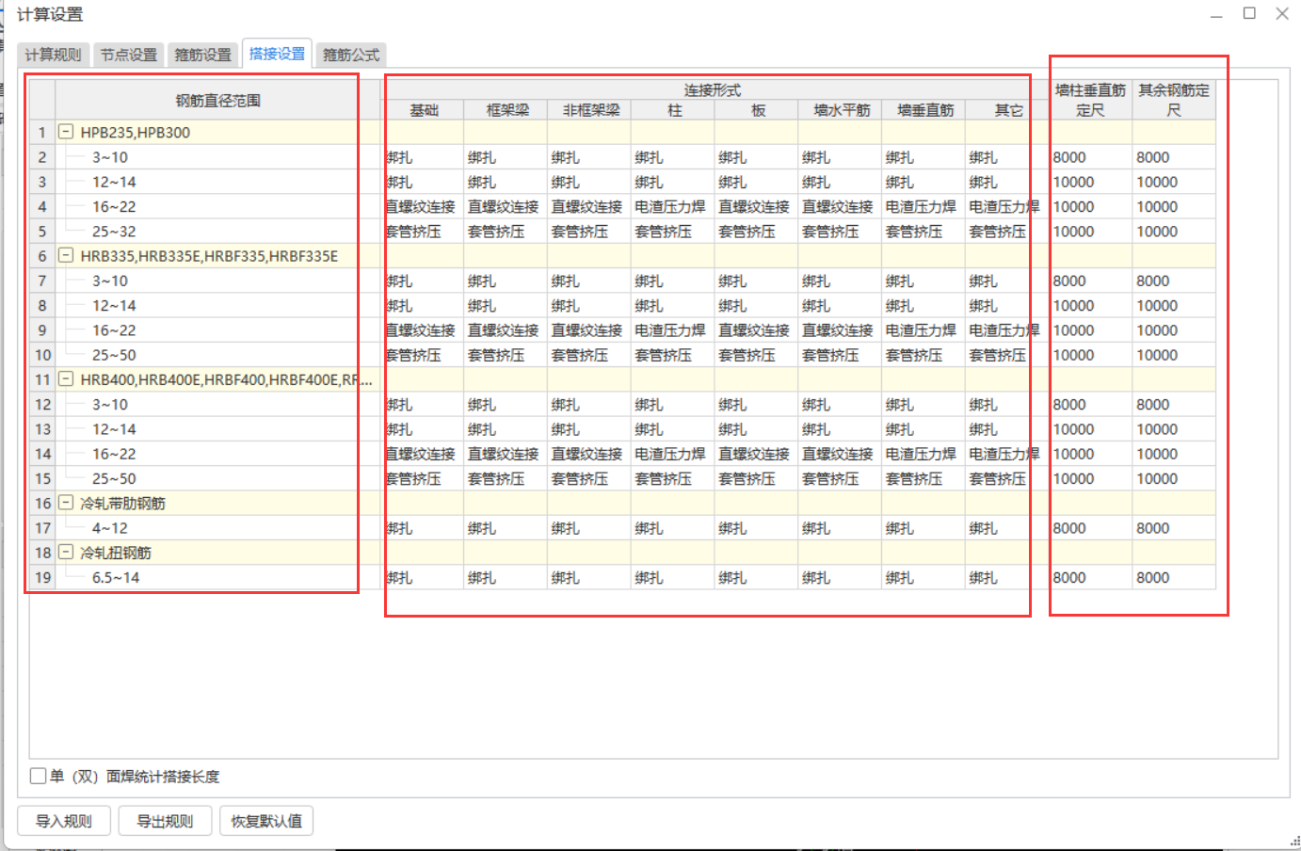Collapse the HPB235,HPB300 group
Image resolution: width=1301 pixels, height=851 pixels.
click(66, 132)
